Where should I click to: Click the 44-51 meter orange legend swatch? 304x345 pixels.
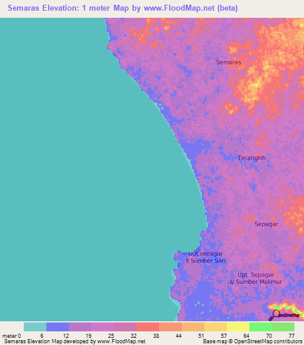pyautogui.click(x=193, y=327)
